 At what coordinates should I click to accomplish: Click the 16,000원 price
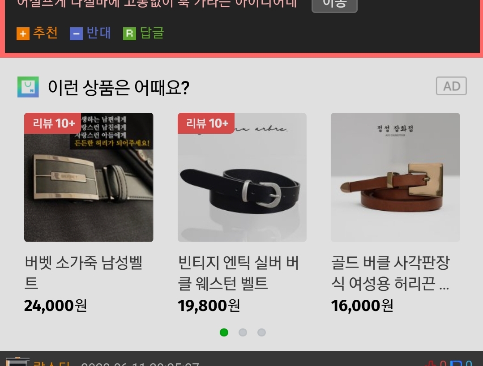tap(362, 306)
